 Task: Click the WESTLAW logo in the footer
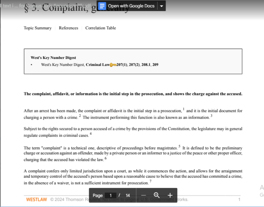(36, 200)
